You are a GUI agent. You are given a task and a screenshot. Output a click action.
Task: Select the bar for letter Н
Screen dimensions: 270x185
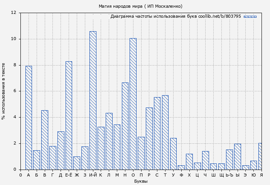125,126
